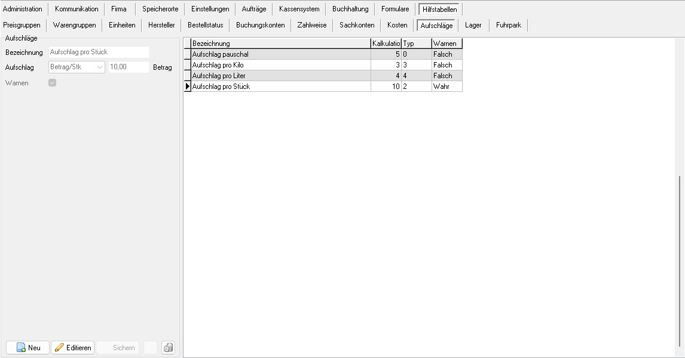Click the Kalkulation column header

coord(386,44)
